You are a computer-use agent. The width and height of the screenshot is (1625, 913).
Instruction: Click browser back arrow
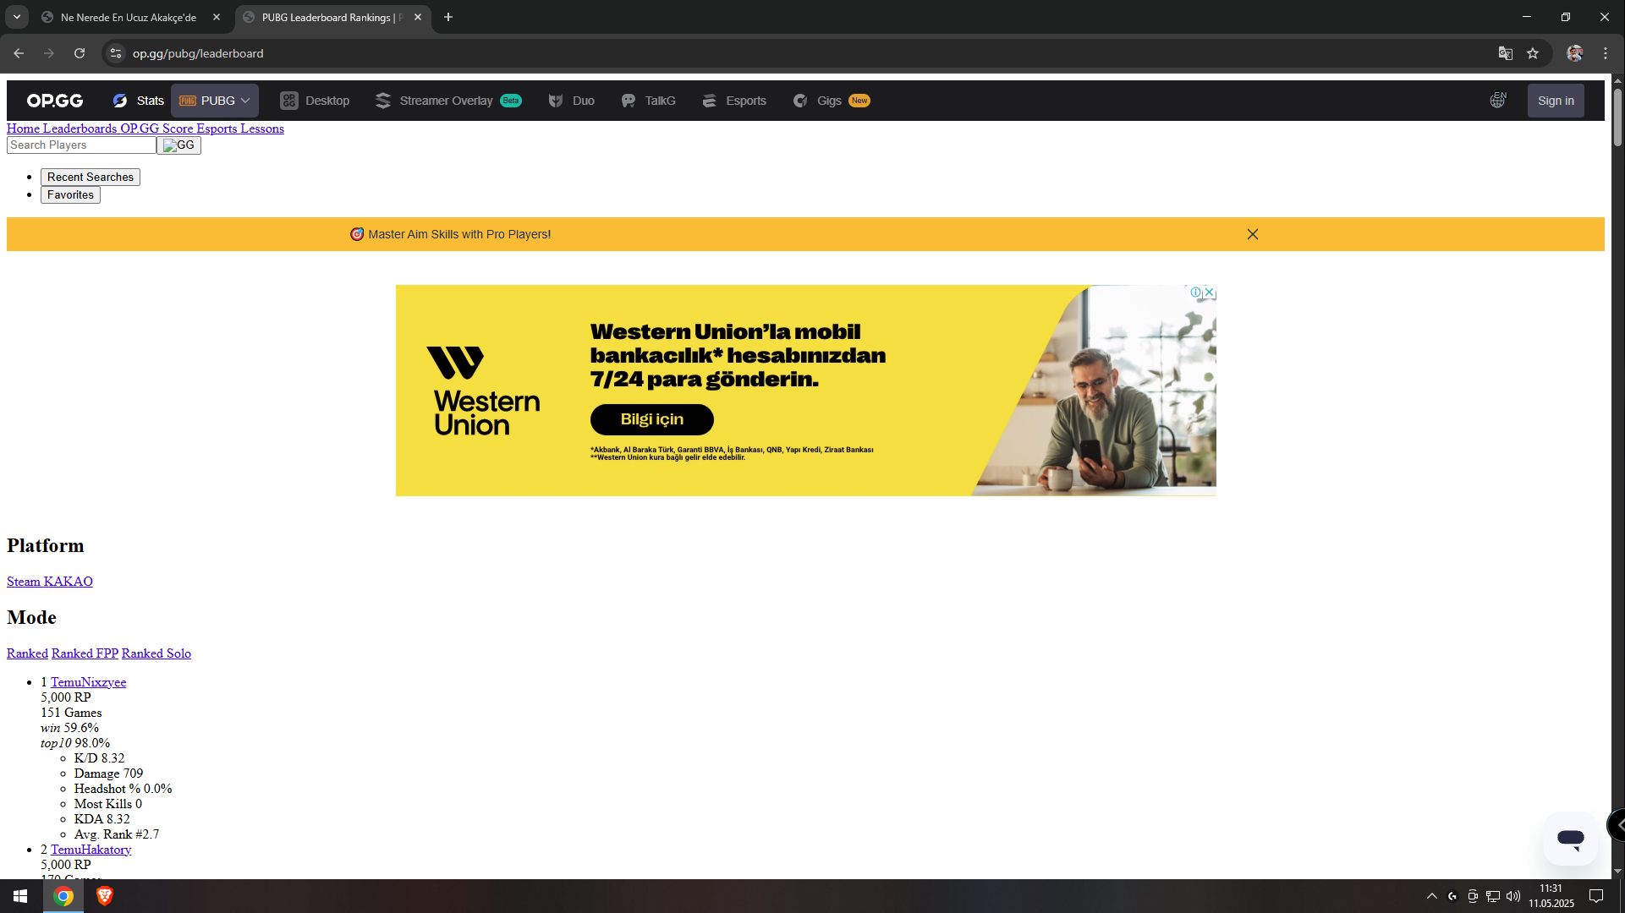(x=19, y=53)
